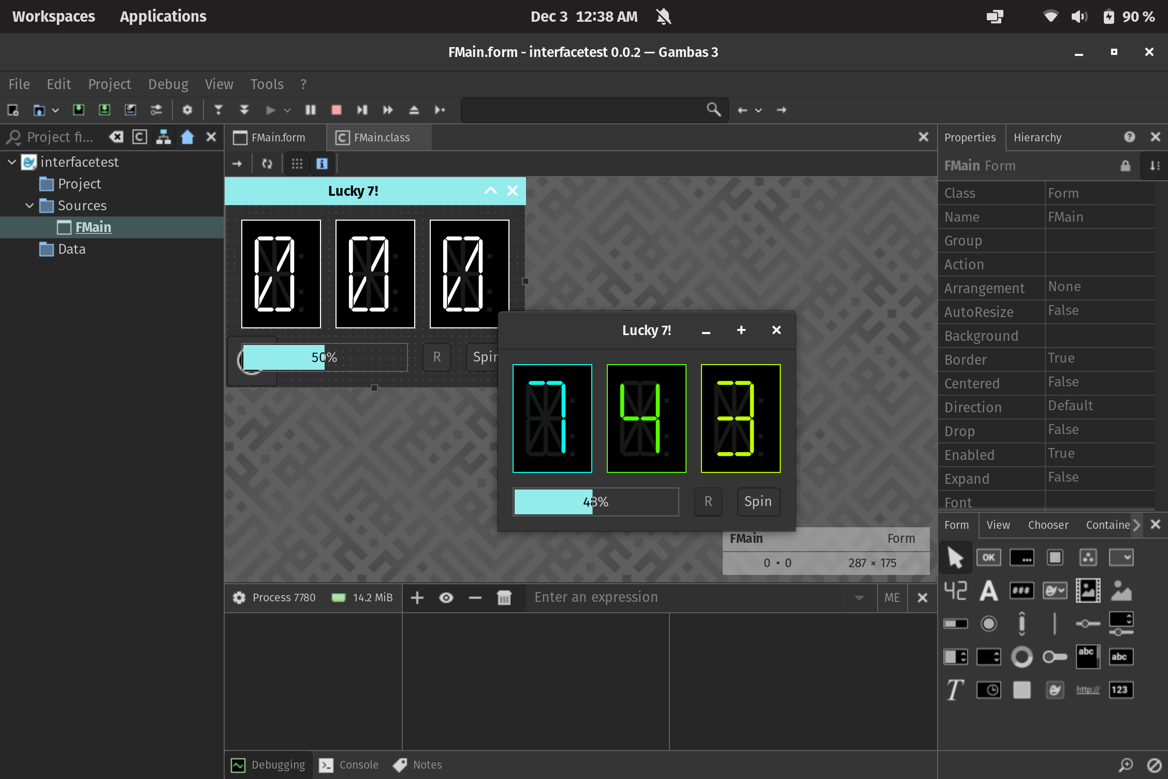Click the 48% progress bar
1168x779 pixels.
point(595,501)
